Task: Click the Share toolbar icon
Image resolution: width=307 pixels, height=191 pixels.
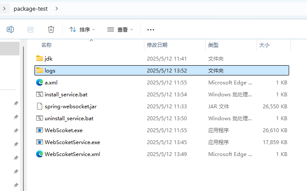Action: [x=31, y=29]
